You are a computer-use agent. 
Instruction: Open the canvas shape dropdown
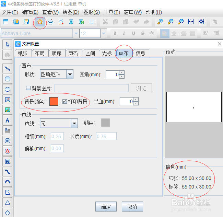pyautogui.click(x=70, y=74)
